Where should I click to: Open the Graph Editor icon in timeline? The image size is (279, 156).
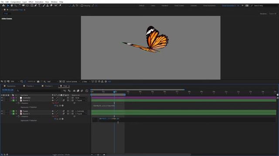(x=87, y=91)
